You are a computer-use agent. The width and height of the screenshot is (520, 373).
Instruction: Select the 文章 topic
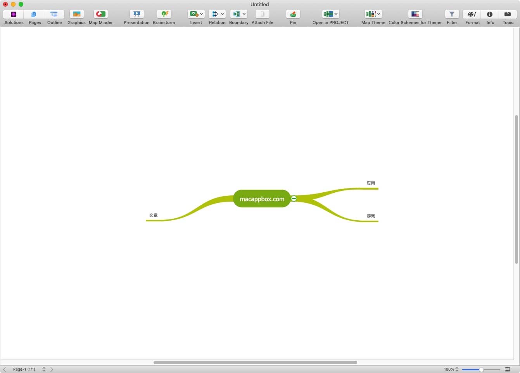click(x=154, y=215)
